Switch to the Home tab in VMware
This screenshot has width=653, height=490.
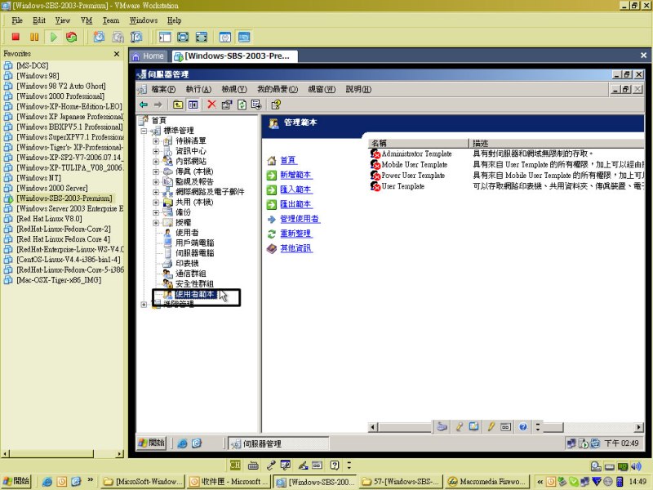point(149,56)
